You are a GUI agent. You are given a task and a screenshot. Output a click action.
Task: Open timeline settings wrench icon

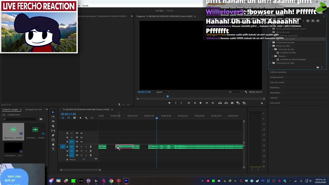(x=86, y=118)
